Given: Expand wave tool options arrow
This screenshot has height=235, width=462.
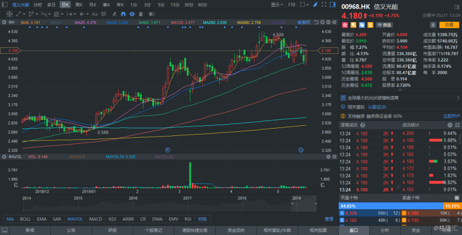Looking at the screenshot, I should [x=49, y=14].
